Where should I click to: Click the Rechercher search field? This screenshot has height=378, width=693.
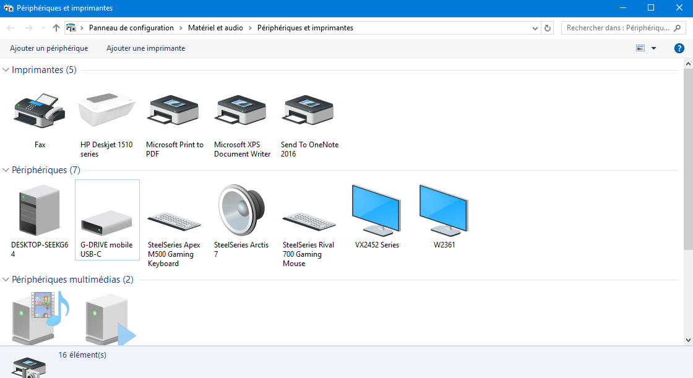click(x=619, y=28)
